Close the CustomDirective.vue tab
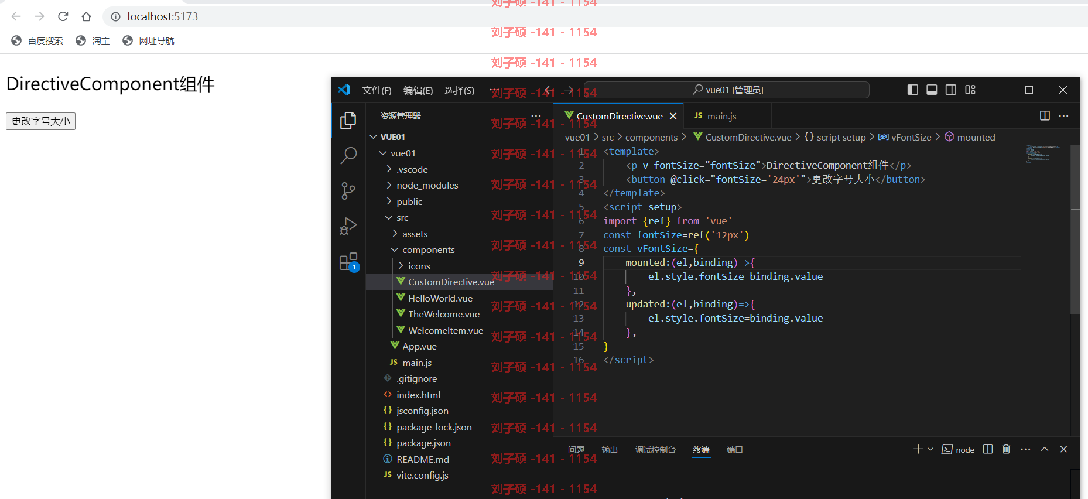The width and height of the screenshot is (1088, 499). pyautogui.click(x=673, y=116)
